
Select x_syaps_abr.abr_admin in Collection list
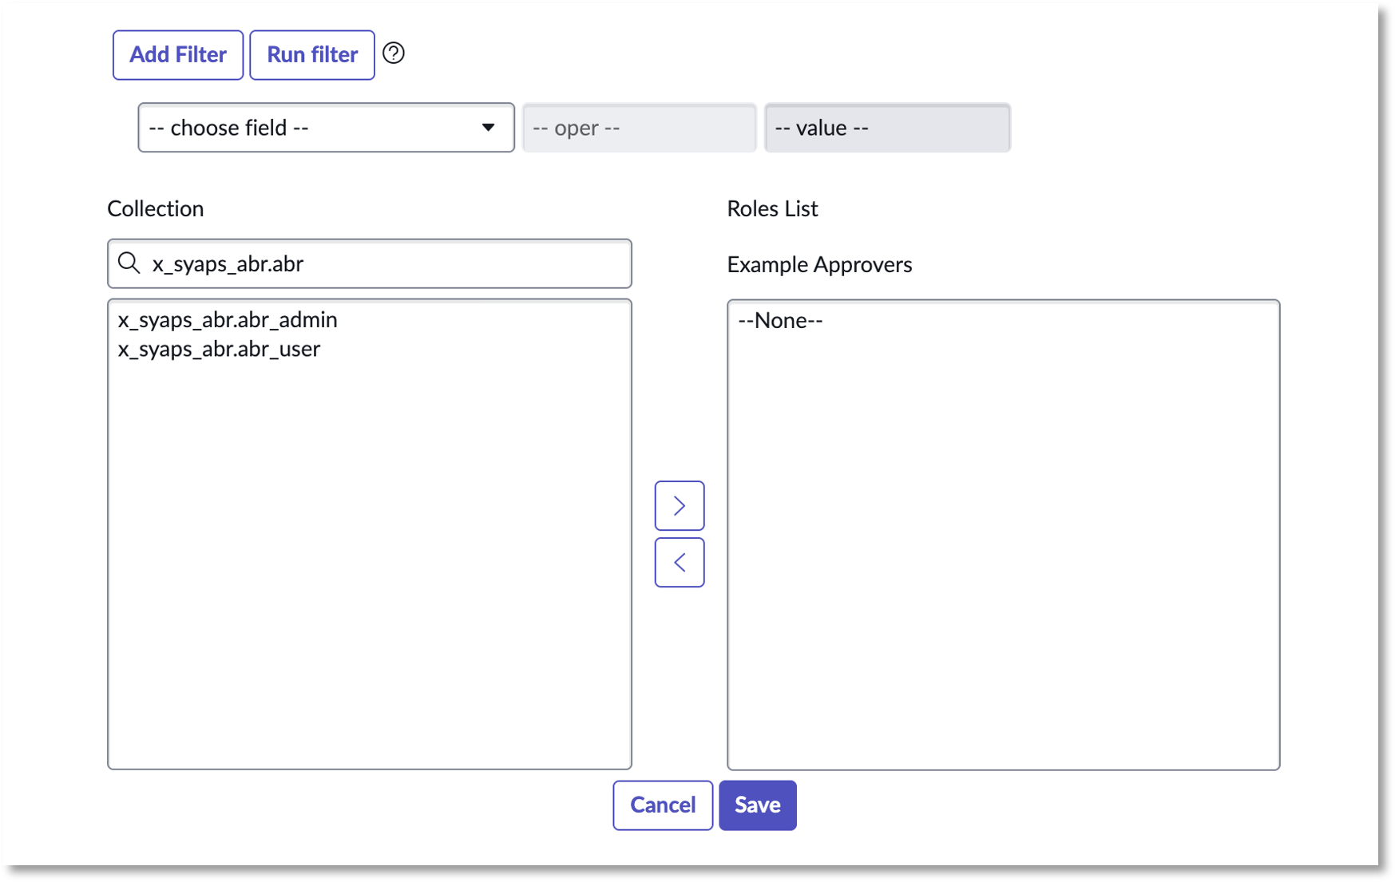pos(228,320)
